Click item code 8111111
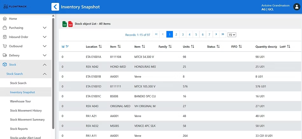 click(116, 87)
